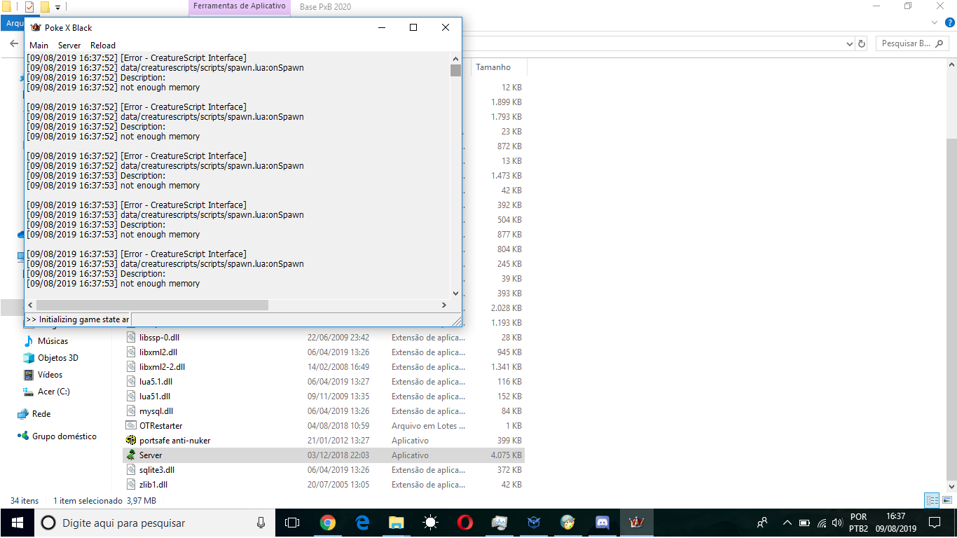Screen dimensions: 957x538
Task: Open the Main menu in Poke X Black
Action: (x=39, y=46)
